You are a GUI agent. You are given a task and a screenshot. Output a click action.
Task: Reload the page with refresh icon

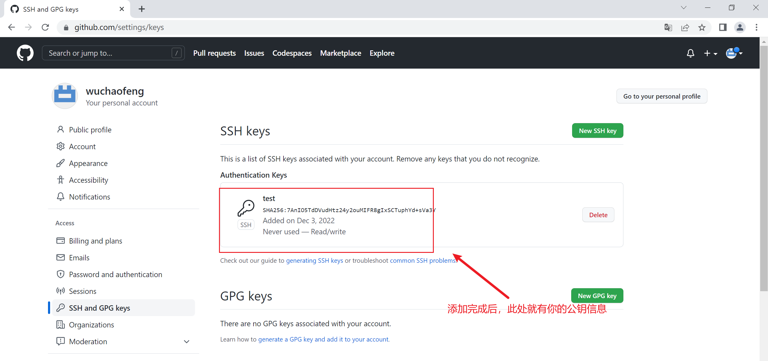tap(45, 27)
